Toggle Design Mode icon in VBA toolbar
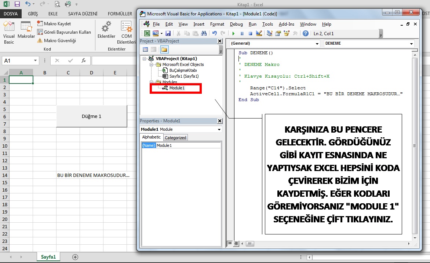Viewport: 430px width, 263px height. point(259,33)
